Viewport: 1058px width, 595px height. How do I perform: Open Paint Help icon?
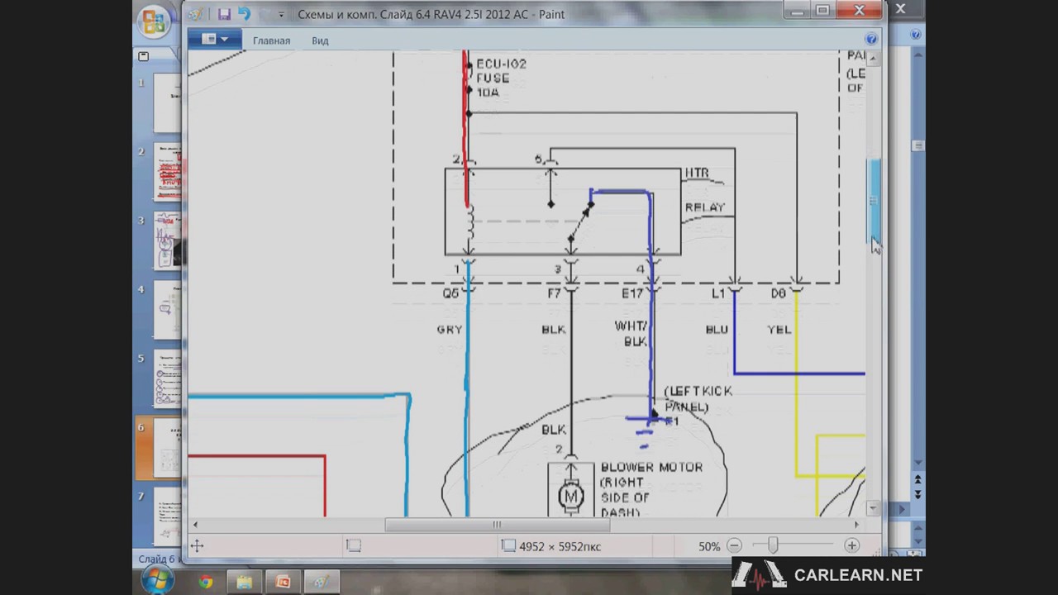coord(871,39)
